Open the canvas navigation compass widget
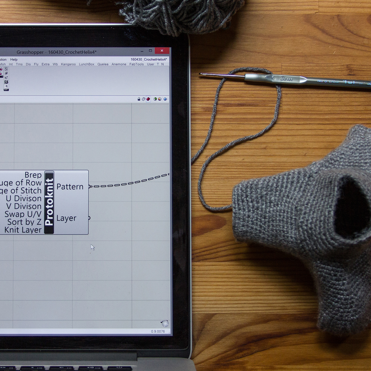The height and width of the screenshot is (371, 371). click(165, 323)
